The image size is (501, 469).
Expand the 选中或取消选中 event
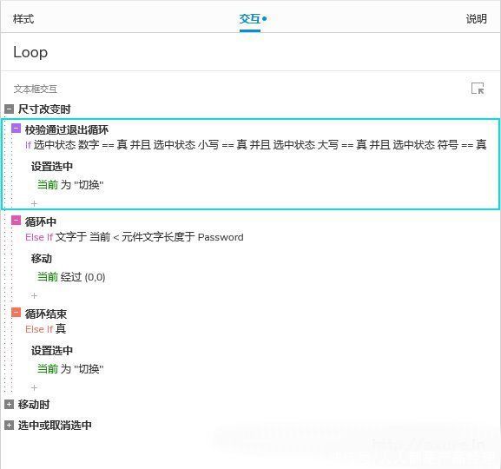pos(9,426)
